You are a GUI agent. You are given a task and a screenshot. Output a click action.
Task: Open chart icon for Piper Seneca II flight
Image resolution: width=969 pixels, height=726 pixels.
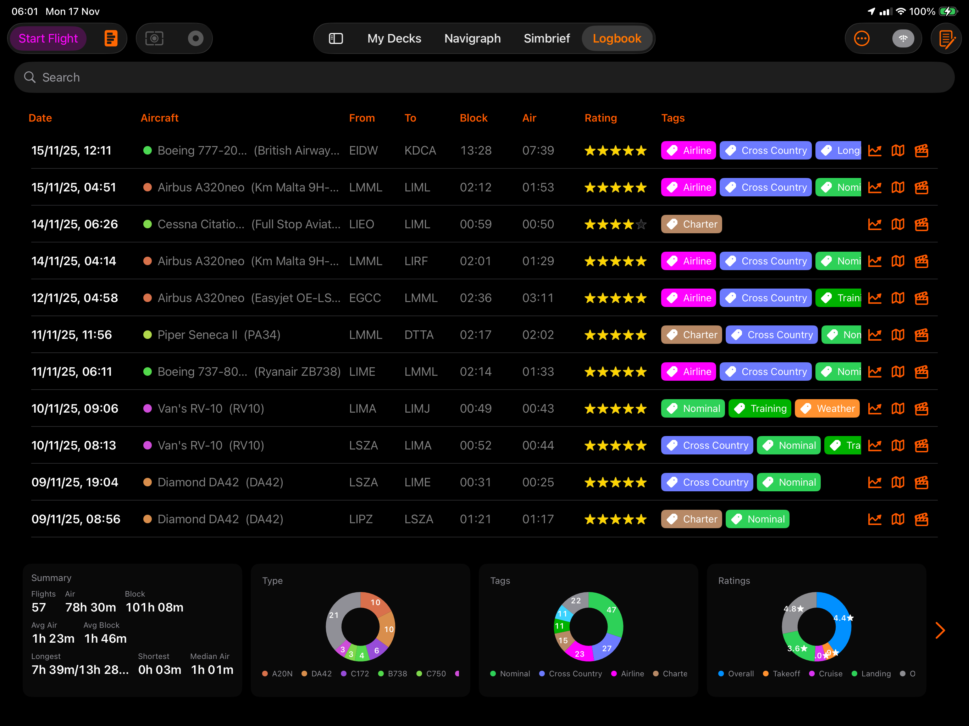(x=874, y=335)
